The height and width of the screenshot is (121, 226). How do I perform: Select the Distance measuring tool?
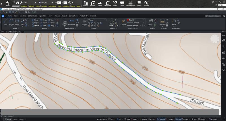coord(162,22)
